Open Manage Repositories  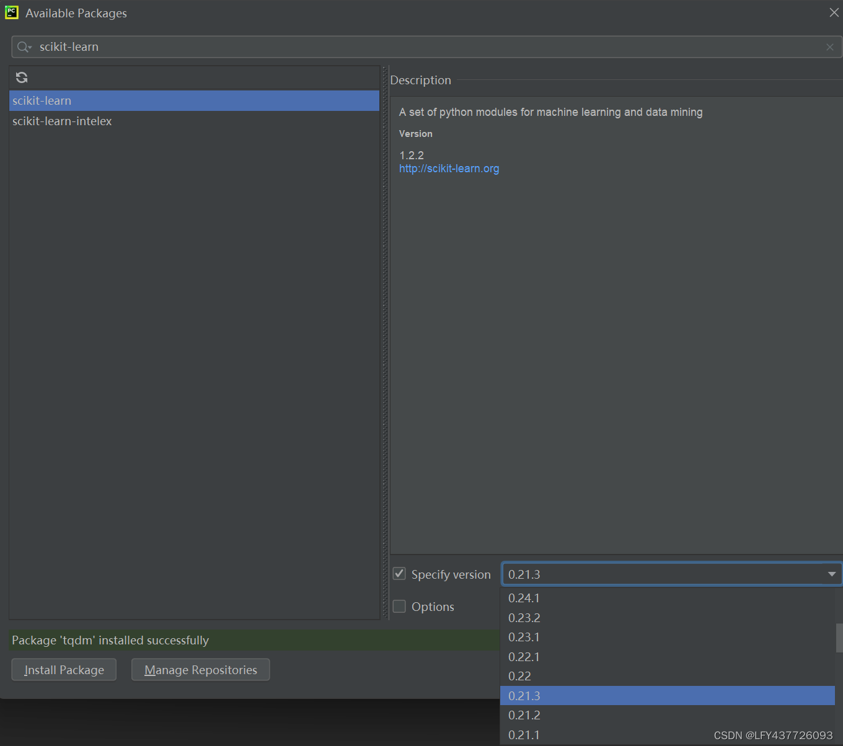(201, 670)
